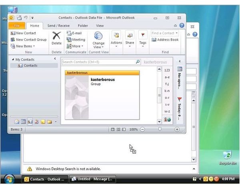This screenshot has width=240, height=186.
Task: Click the Outlook application icon in title bar
Action: (x=11, y=18)
